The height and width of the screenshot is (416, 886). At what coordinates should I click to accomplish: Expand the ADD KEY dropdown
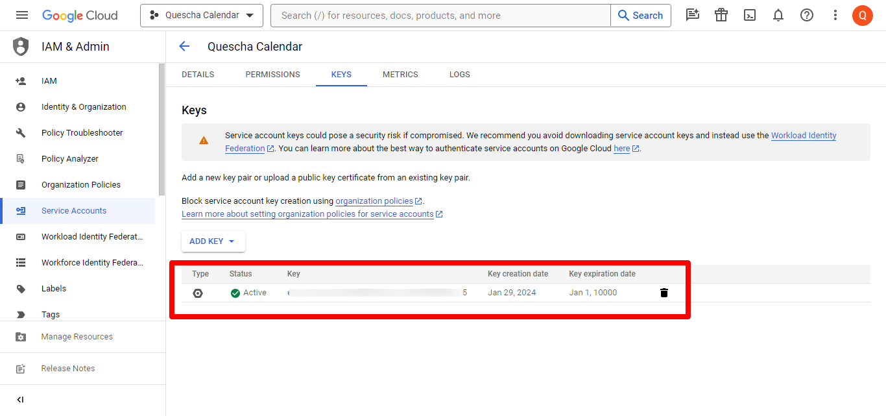tap(213, 241)
